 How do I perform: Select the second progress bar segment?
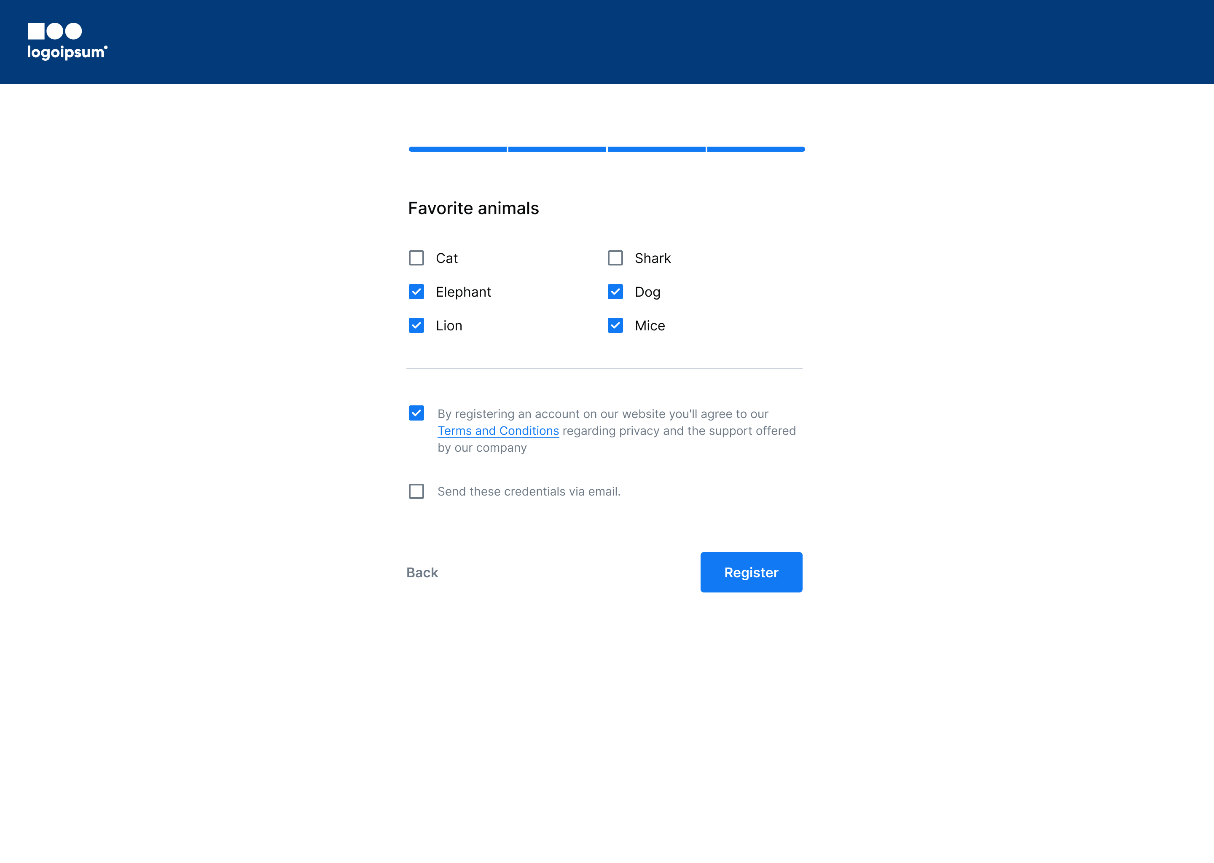[557, 149]
